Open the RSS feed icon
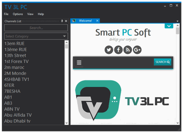 (128, 50)
